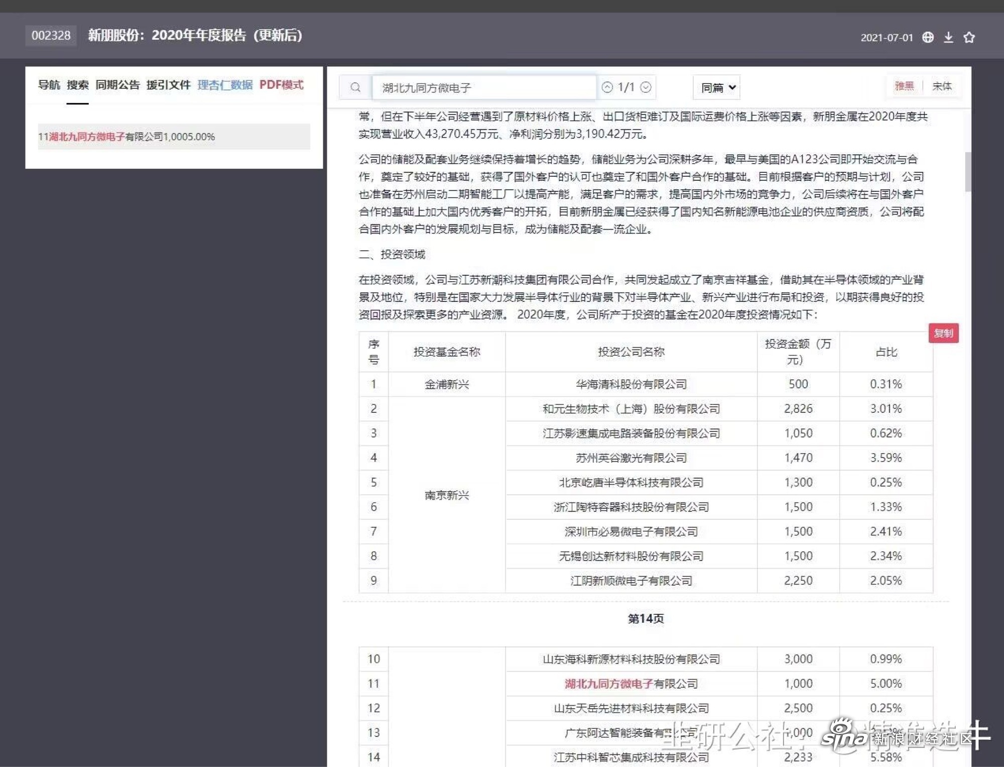
Task: Switch to 导航 tab
Action: (49, 85)
